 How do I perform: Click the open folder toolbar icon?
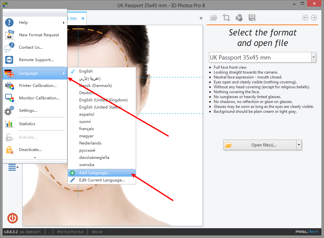(214, 18)
